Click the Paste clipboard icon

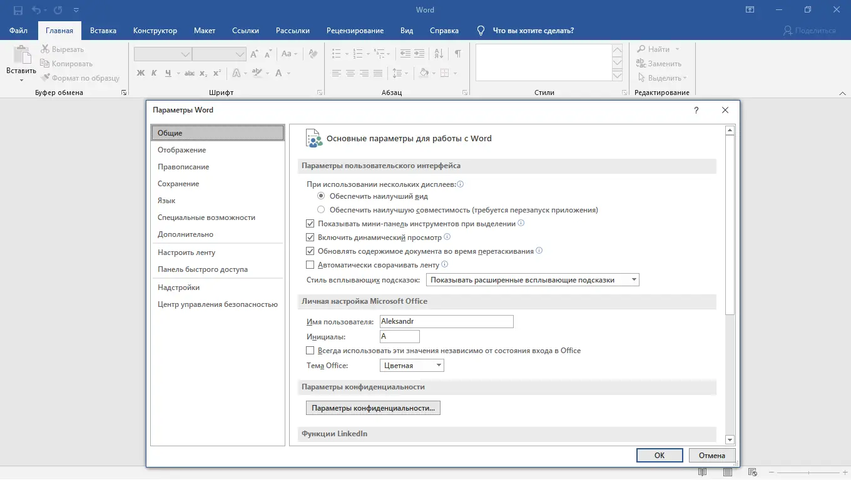point(21,55)
